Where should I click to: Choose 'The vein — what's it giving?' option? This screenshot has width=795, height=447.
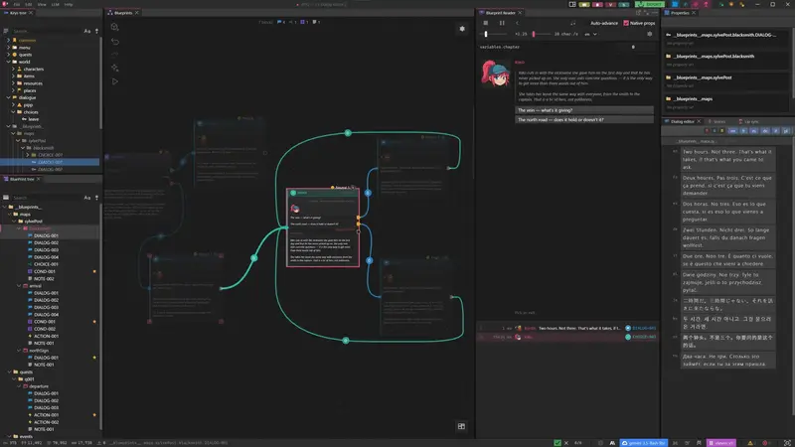coord(584,110)
